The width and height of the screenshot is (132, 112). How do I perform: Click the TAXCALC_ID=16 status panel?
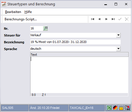coord(87,108)
